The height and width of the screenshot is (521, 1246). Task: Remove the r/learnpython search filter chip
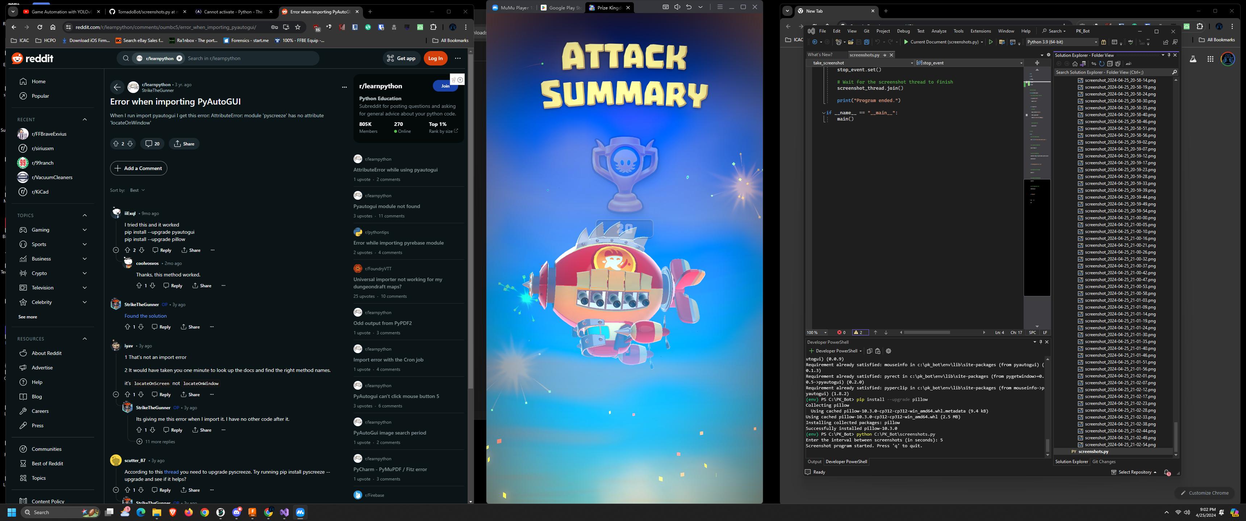pyautogui.click(x=179, y=58)
